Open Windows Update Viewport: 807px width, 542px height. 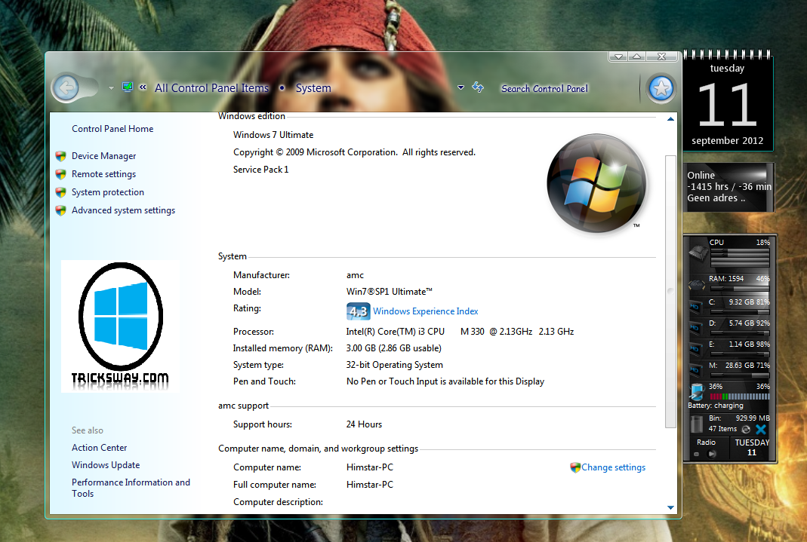[x=106, y=465]
